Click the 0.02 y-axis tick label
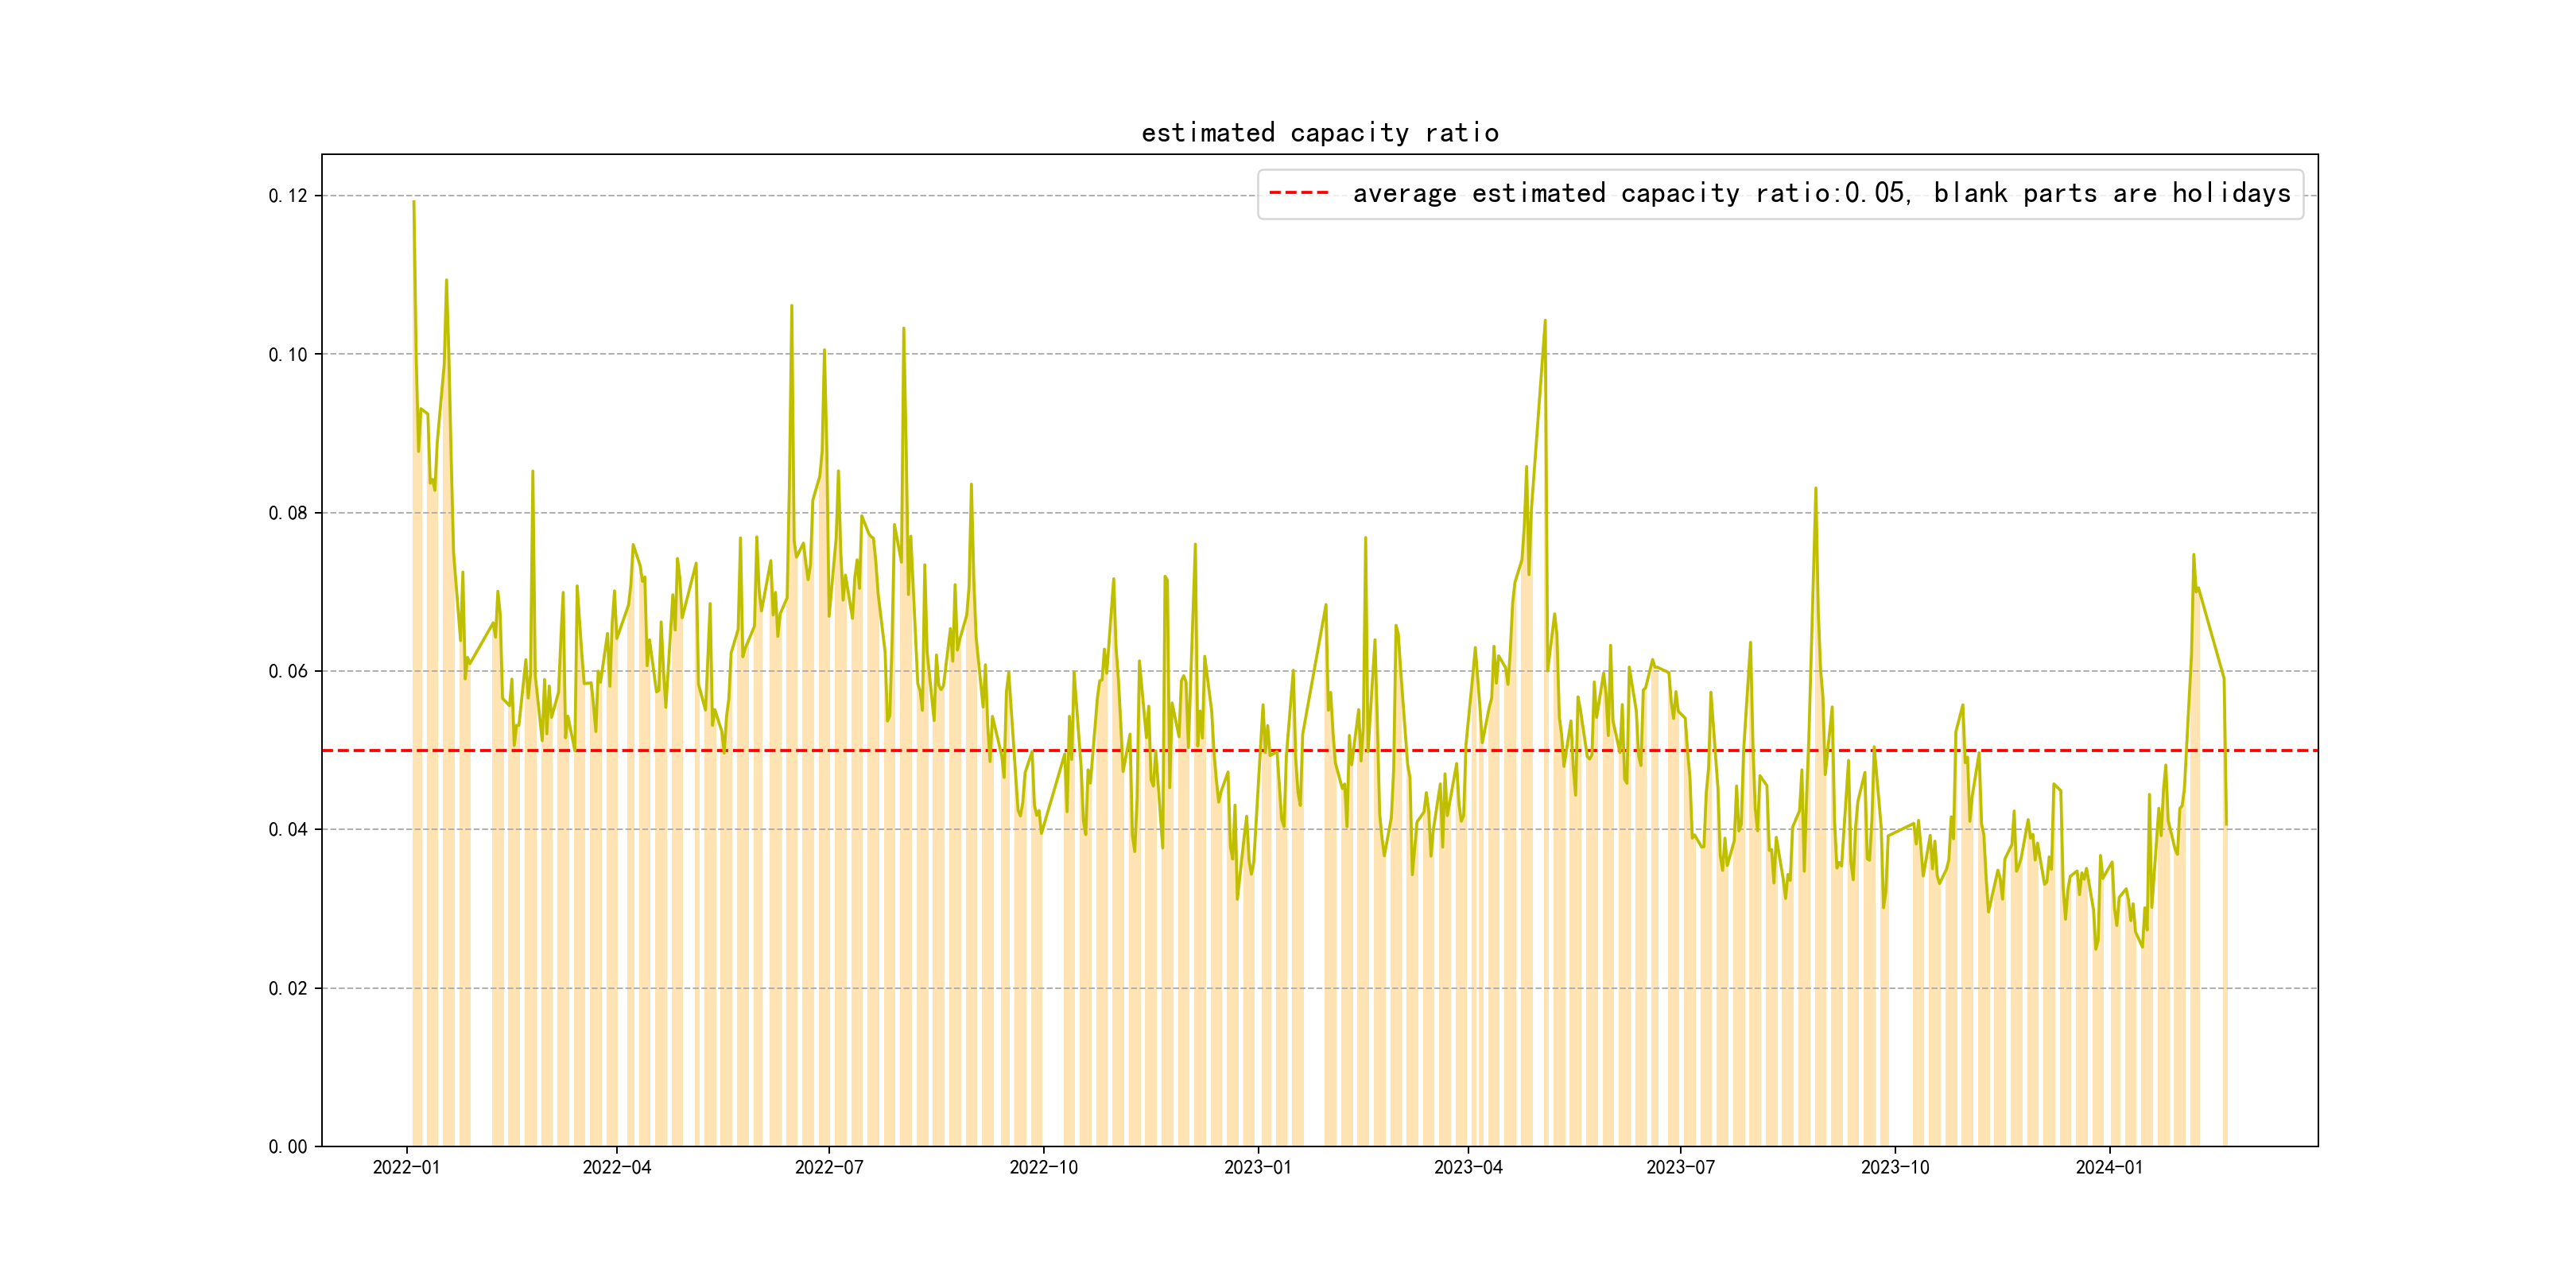2576x1288 pixels. [x=288, y=988]
